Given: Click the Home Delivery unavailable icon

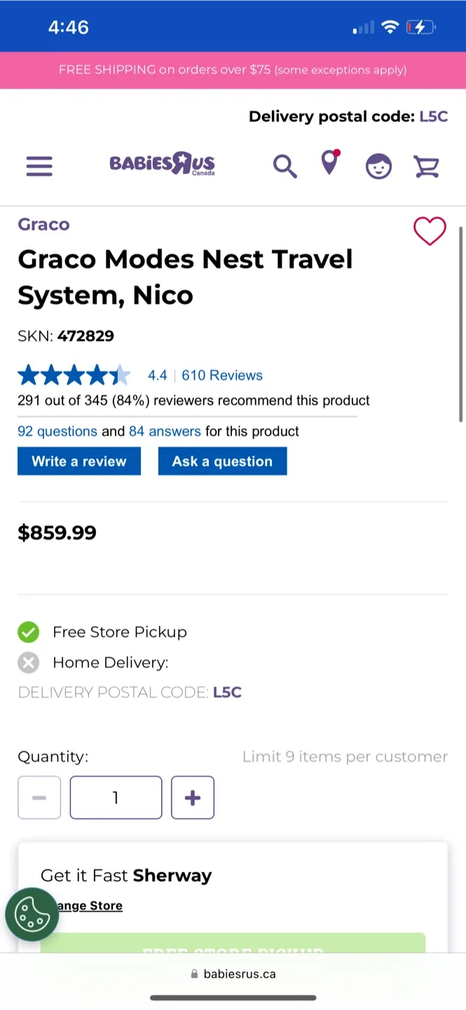Looking at the screenshot, I should tap(29, 662).
